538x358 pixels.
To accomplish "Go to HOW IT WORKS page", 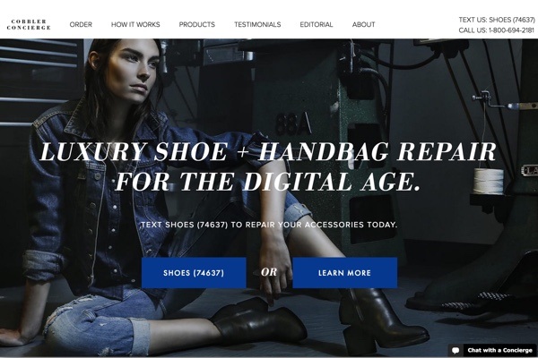I will point(135,25).
